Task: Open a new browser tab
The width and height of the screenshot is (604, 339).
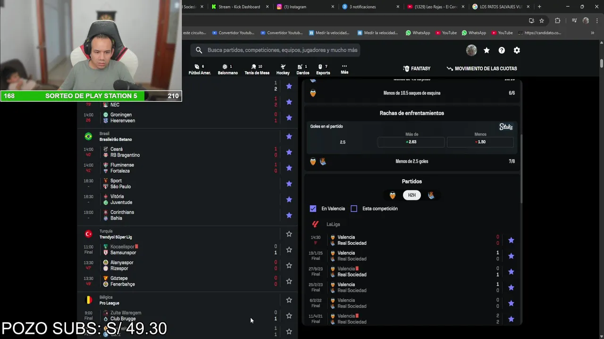Action: (539, 7)
